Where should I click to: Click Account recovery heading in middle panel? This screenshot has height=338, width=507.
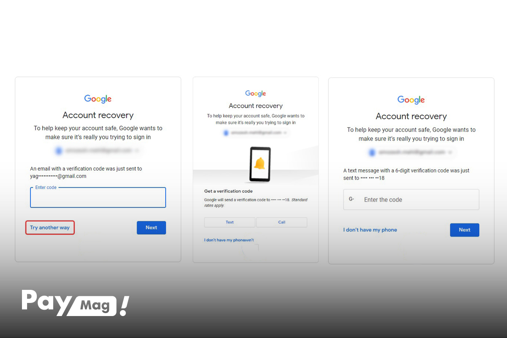(x=256, y=106)
